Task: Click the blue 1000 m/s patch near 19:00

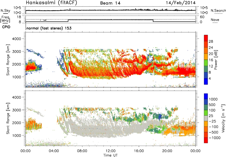Action: click(160, 116)
